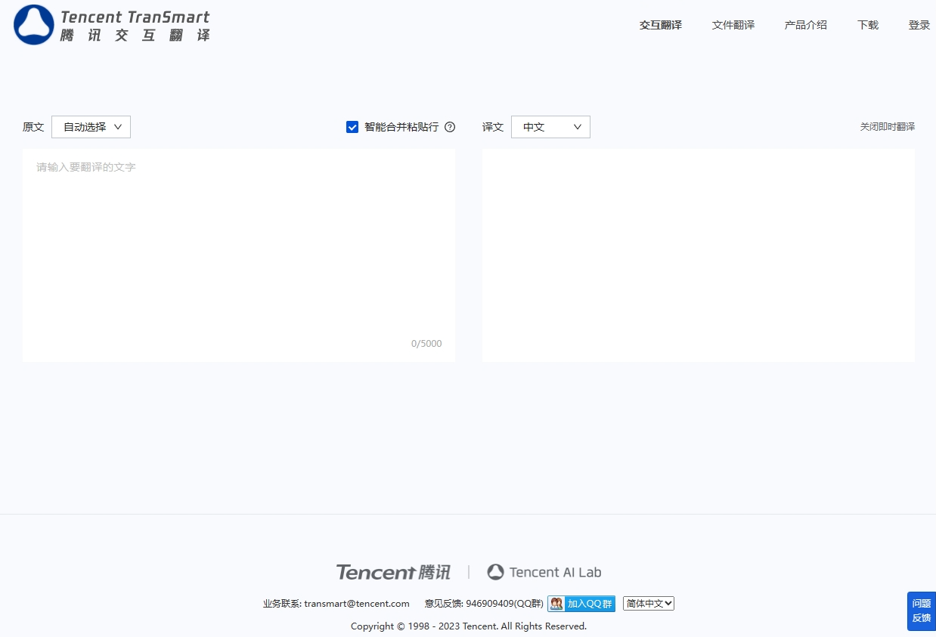Screen dimensions: 936x637
Task: Click 登录 to sign in
Action: pyautogui.click(x=919, y=25)
